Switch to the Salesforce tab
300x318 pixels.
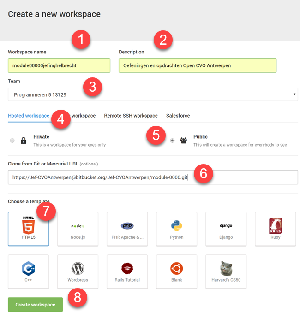pyautogui.click(x=178, y=116)
